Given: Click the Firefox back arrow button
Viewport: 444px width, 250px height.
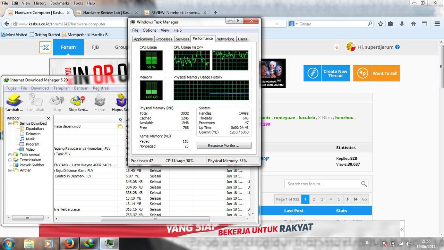Looking at the screenshot, I should point(6,24).
